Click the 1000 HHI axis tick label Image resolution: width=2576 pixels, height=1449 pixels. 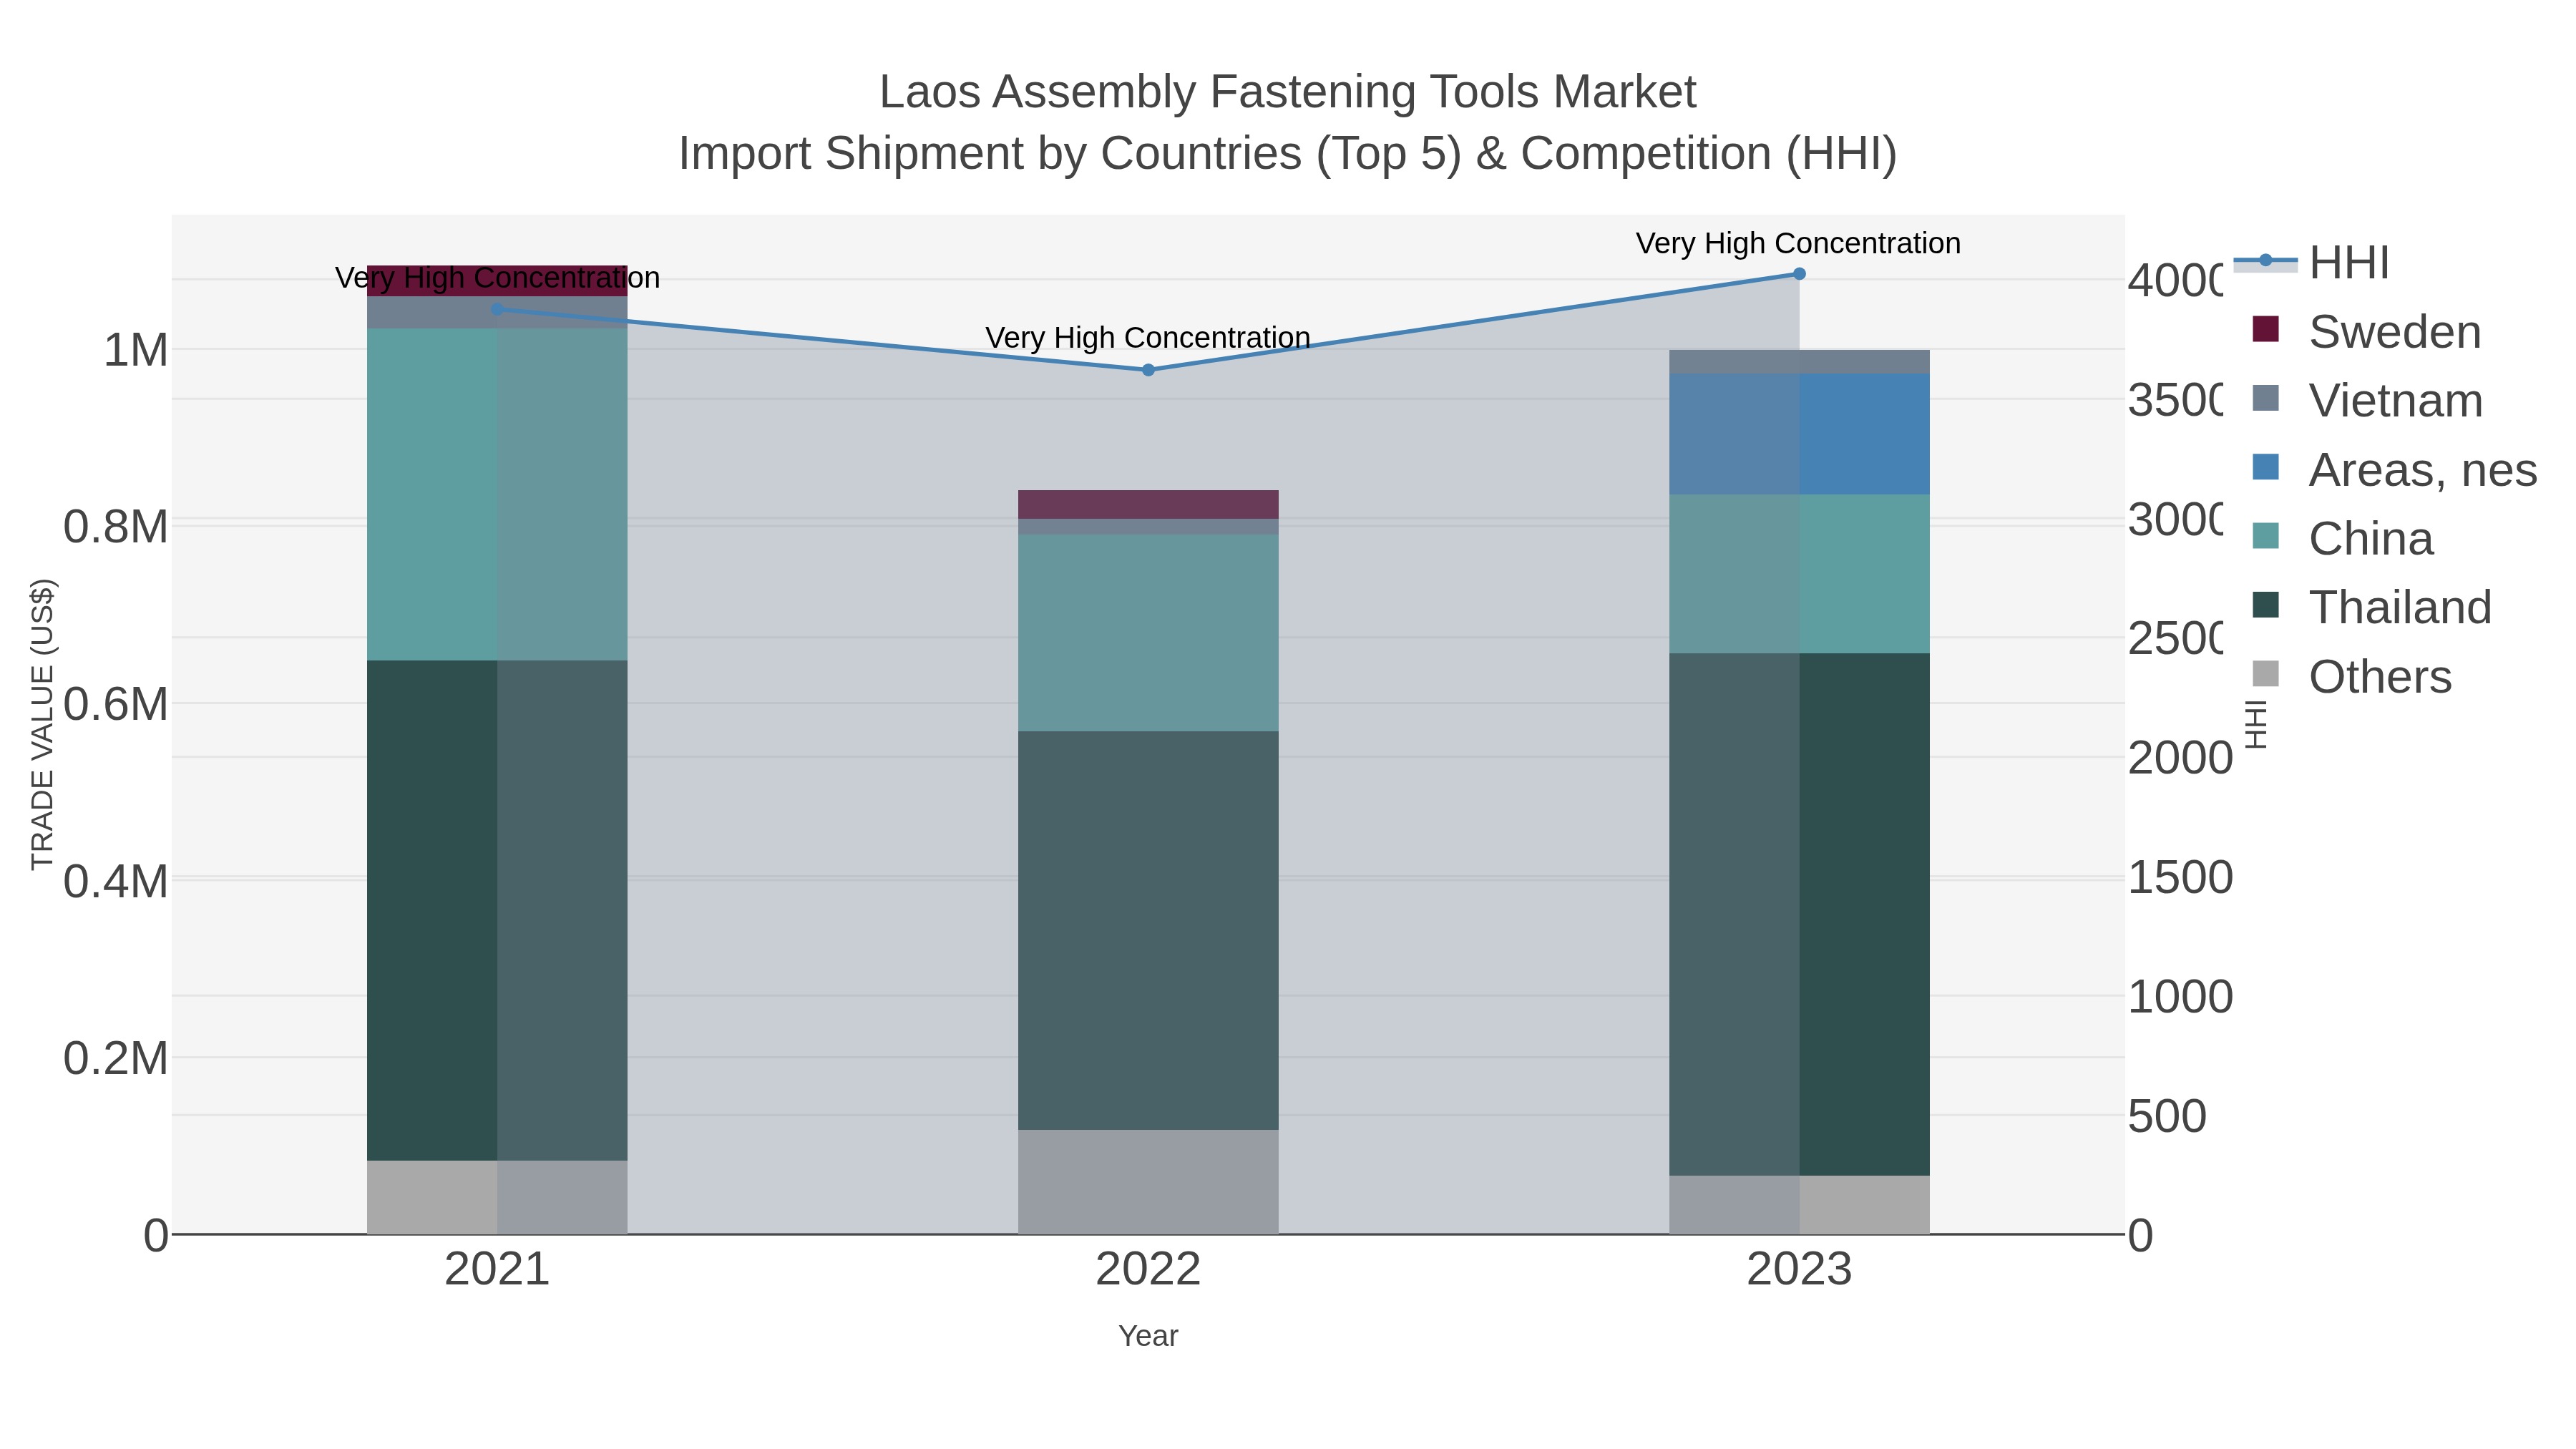pyautogui.click(x=2180, y=997)
